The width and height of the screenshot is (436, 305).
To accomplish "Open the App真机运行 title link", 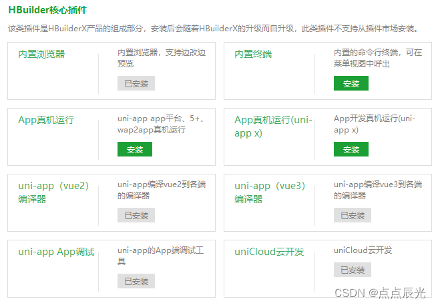I will [x=46, y=120].
